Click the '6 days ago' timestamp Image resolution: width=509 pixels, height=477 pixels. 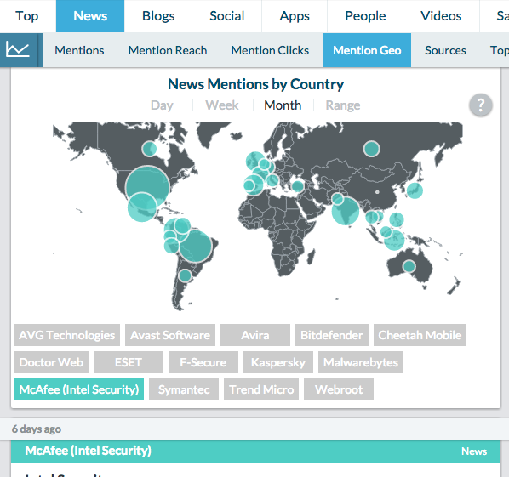click(x=37, y=429)
